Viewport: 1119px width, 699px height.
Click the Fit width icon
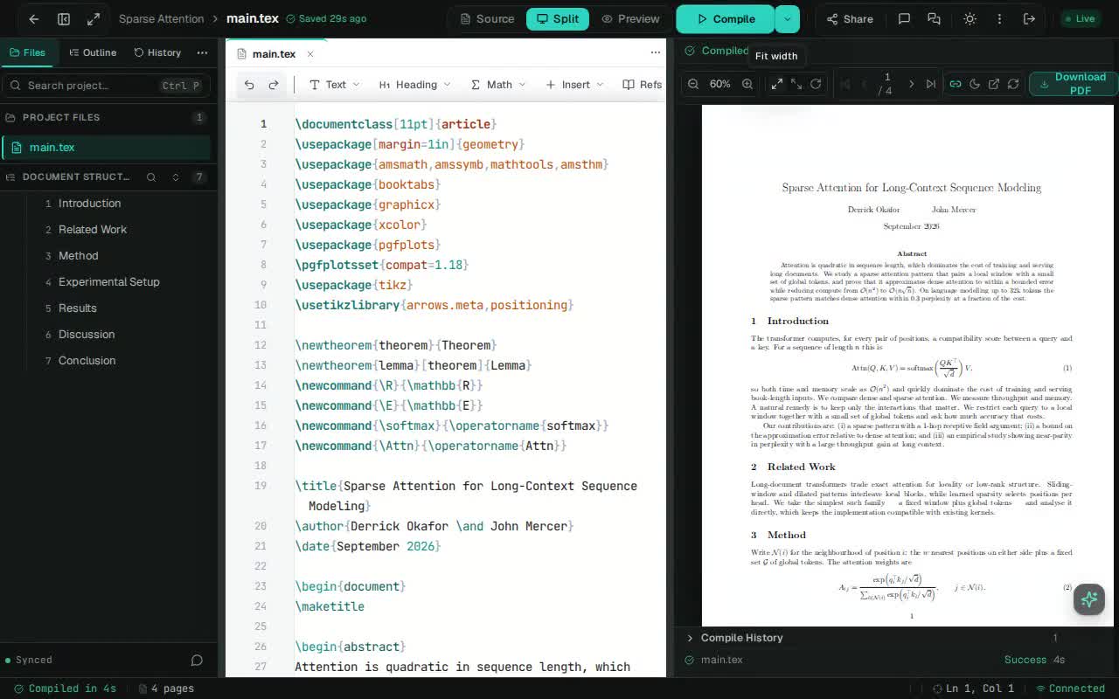pos(777,84)
